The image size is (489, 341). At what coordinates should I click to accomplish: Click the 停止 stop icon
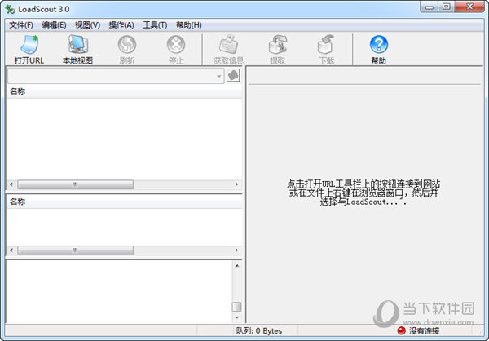[x=176, y=44]
